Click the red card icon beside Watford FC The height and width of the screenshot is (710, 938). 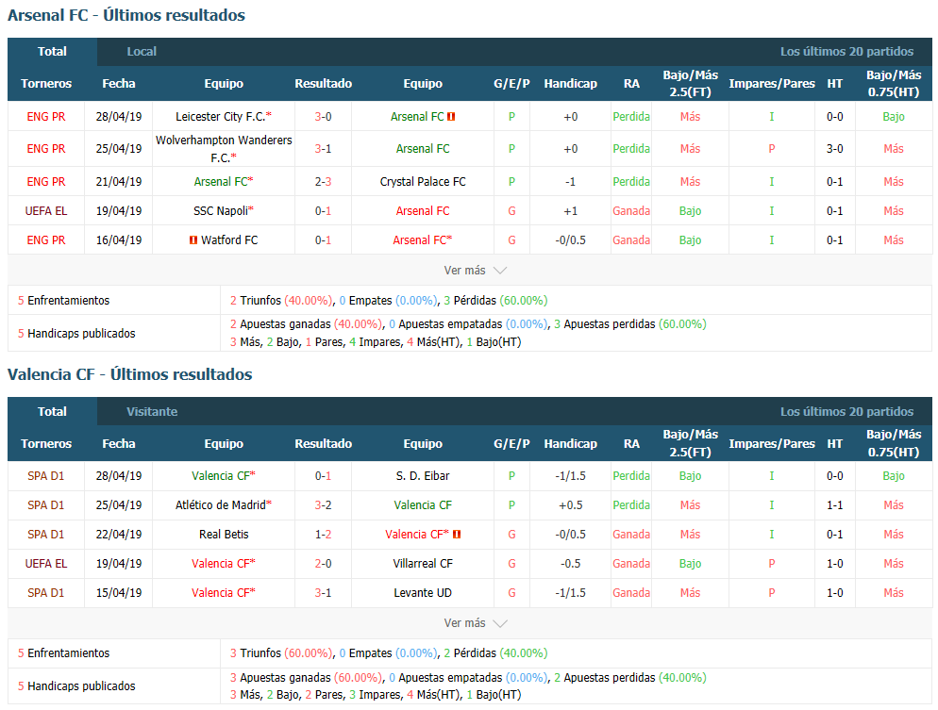pyautogui.click(x=193, y=240)
